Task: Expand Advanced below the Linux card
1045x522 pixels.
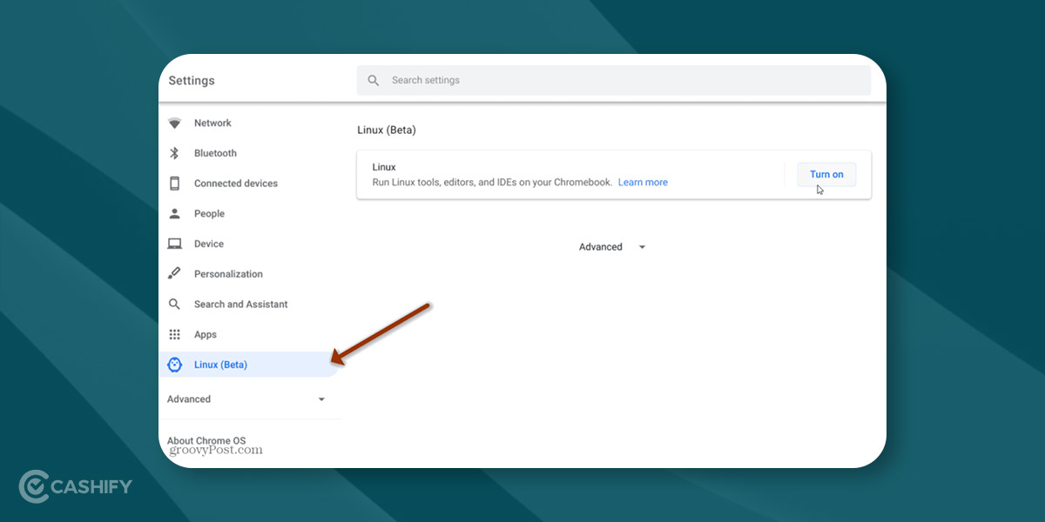Action: tap(612, 247)
